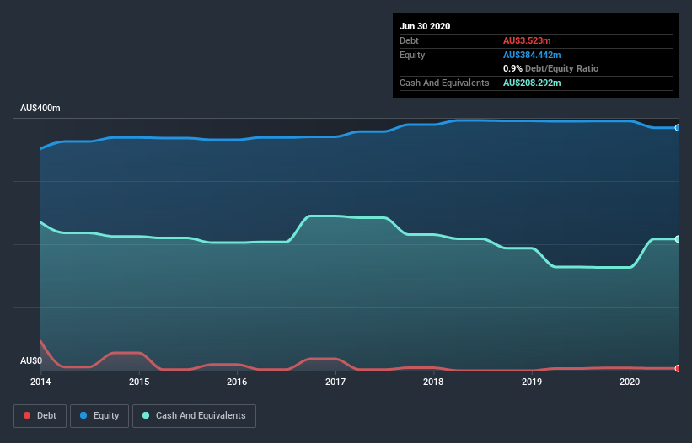Click the 2014 x-axis label
The width and height of the screenshot is (692, 443).
click(x=40, y=382)
